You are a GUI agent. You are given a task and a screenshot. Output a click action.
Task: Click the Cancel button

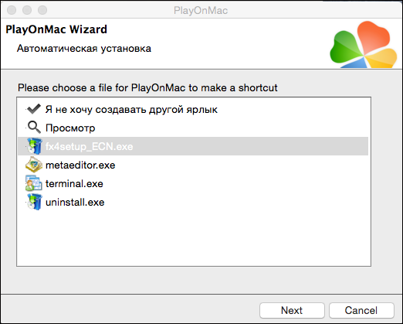tap(361, 310)
